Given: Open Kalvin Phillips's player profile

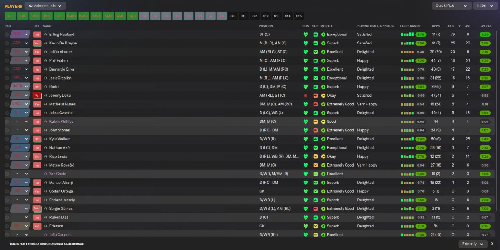Looking at the screenshot, I should (x=61, y=121).
